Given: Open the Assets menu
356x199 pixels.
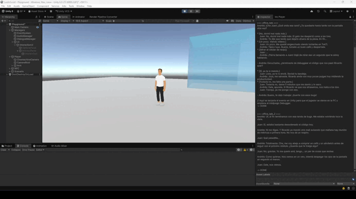Looking at the screenshot, I should (x=16, y=6).
